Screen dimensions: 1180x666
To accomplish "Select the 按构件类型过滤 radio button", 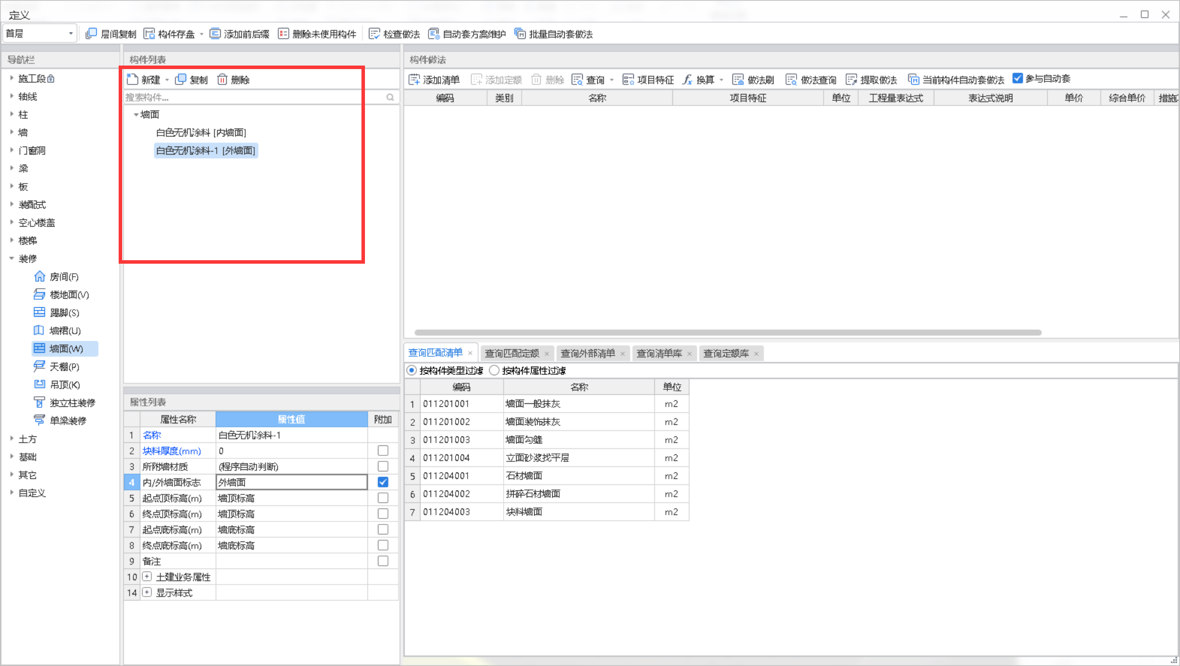I will coord(412,370).
